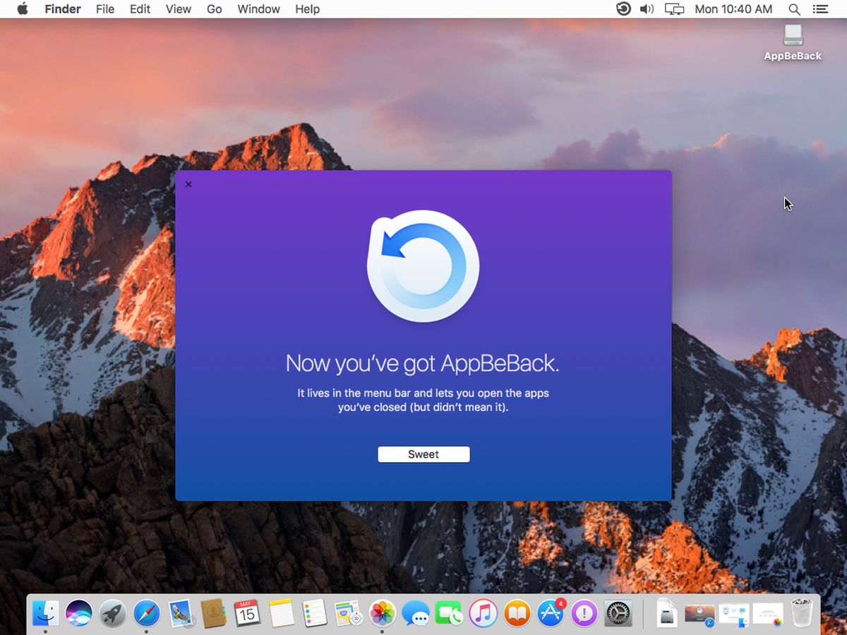Open Maps from the Dock
Viewport: 847px width, 635px height.
coord(348,613)
